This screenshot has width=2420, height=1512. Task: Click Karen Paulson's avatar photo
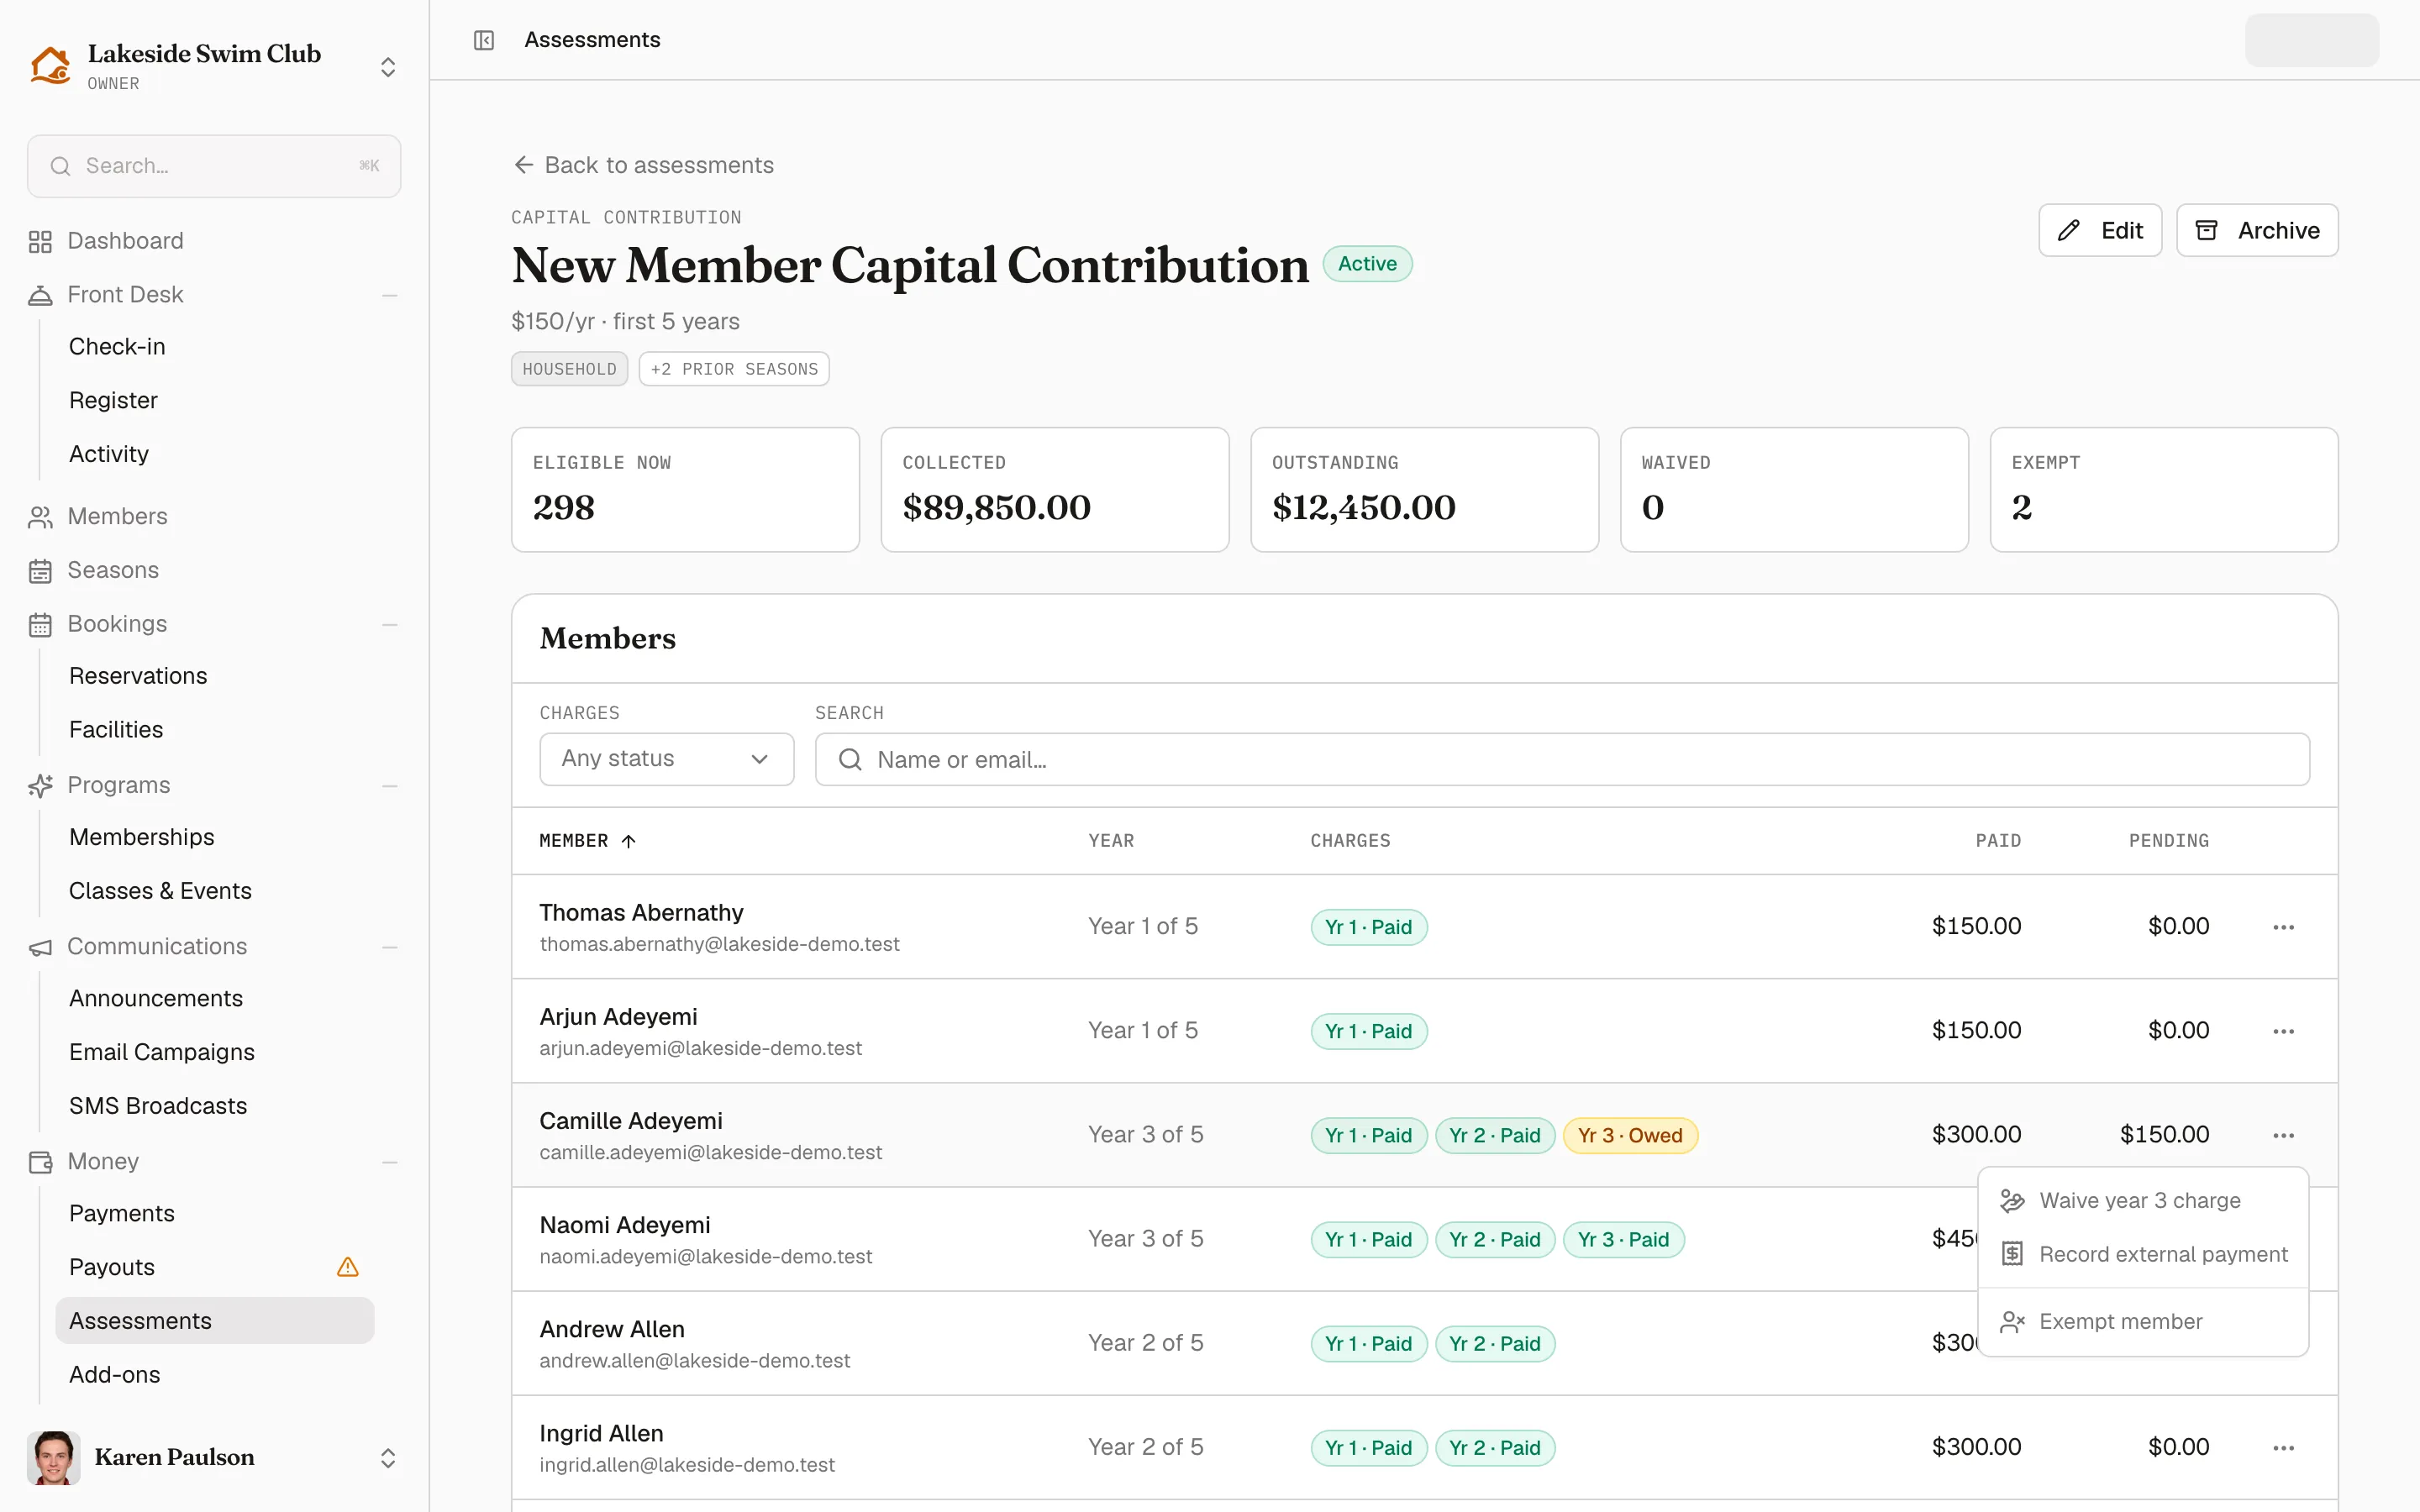coord(53,1457)
